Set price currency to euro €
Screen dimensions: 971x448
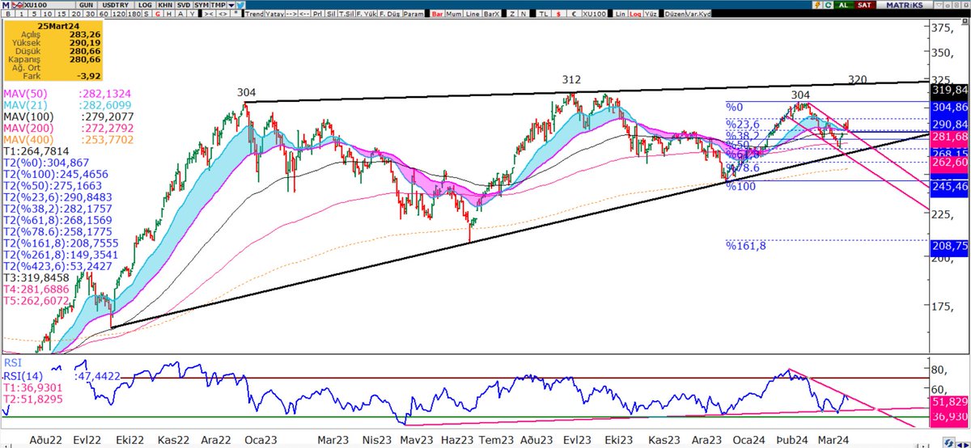[574, 14]
